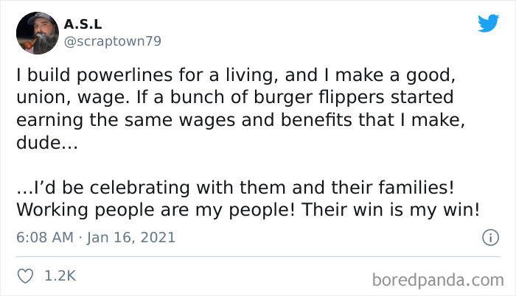Click the Twitter bird logo
516x296 pixels.
(488, 24)
